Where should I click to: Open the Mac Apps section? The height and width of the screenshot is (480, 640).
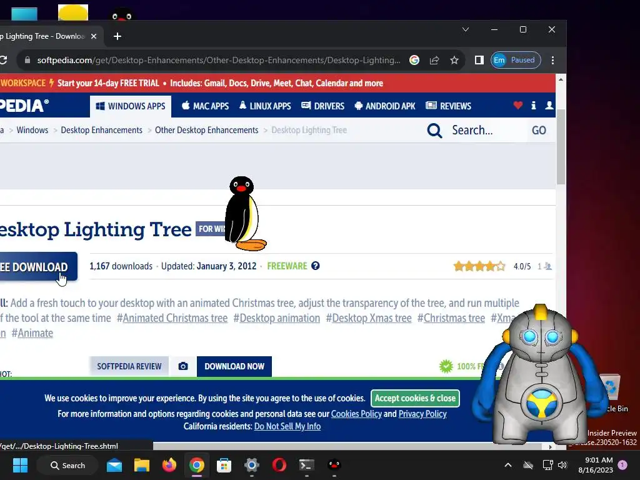click(205, 106)
